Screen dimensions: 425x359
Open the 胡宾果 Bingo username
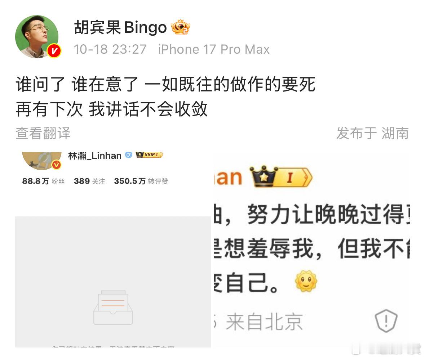click(x=120, y=27)
